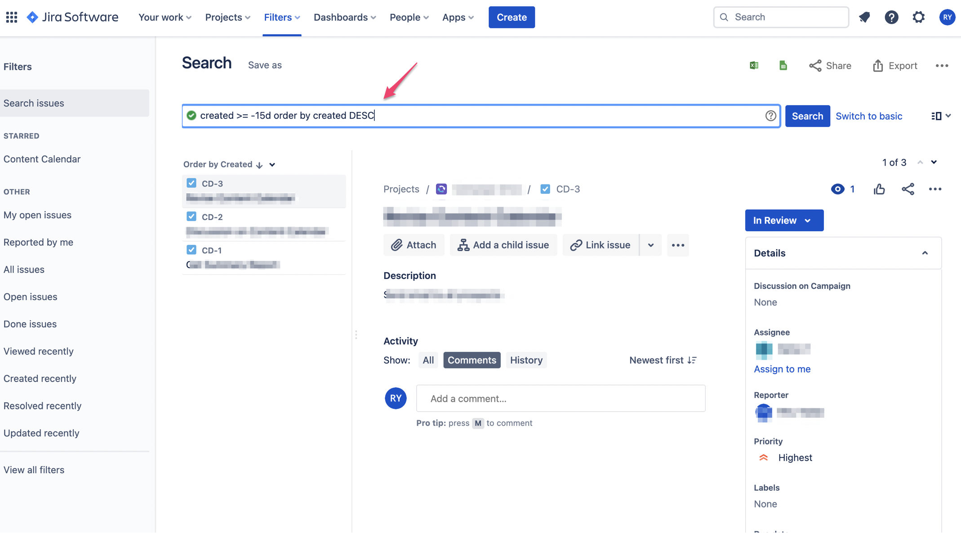
Task: Toggle Newest first sort order
Action: pyautogui.click(x=663, y=360)
